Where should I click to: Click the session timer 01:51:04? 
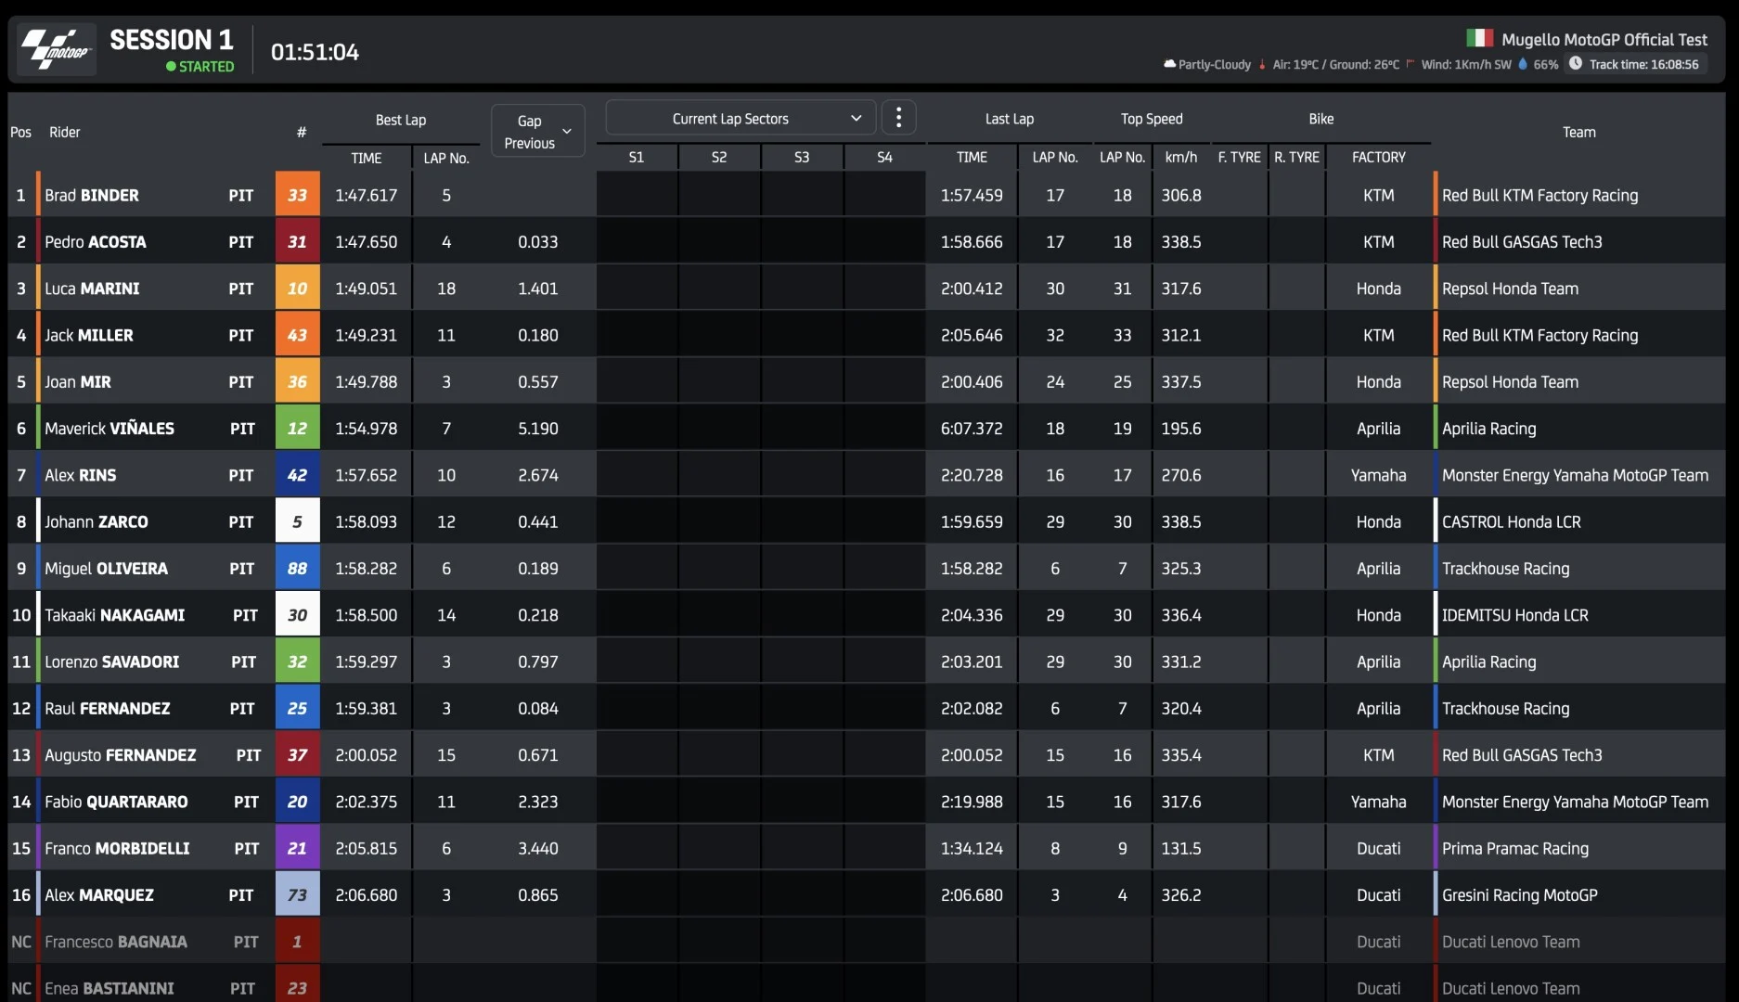click(315, 52)
